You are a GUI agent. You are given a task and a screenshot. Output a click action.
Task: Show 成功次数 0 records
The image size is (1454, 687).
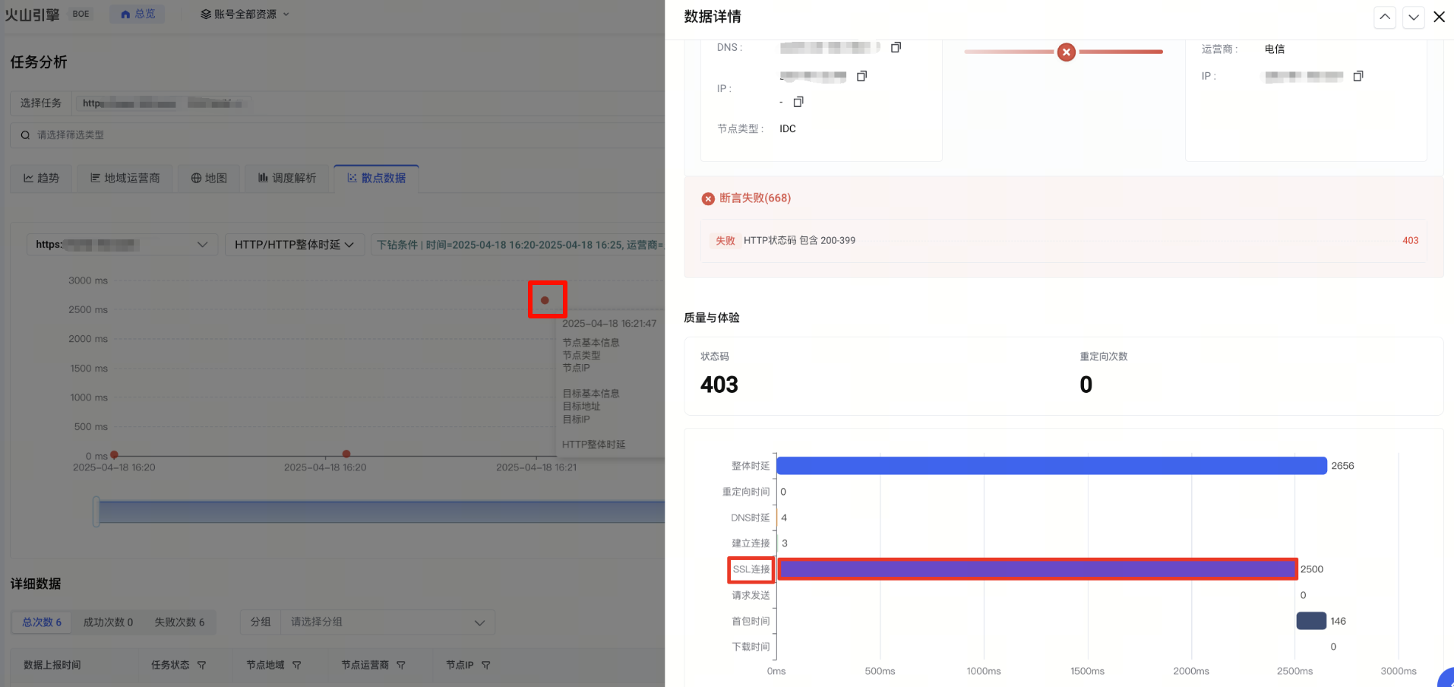108,622
